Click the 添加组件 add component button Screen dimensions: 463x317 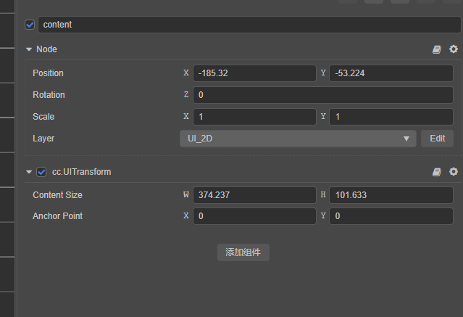click(x=243, y=252)
